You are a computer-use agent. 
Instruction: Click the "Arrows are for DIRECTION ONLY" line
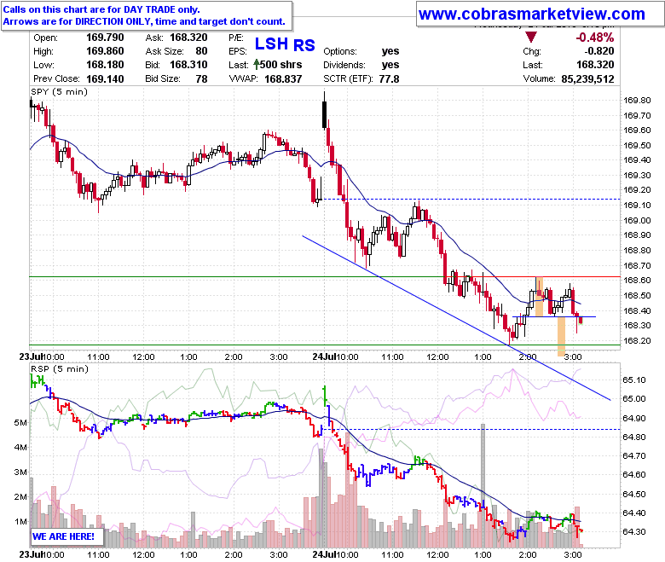[x=144, y=21]
